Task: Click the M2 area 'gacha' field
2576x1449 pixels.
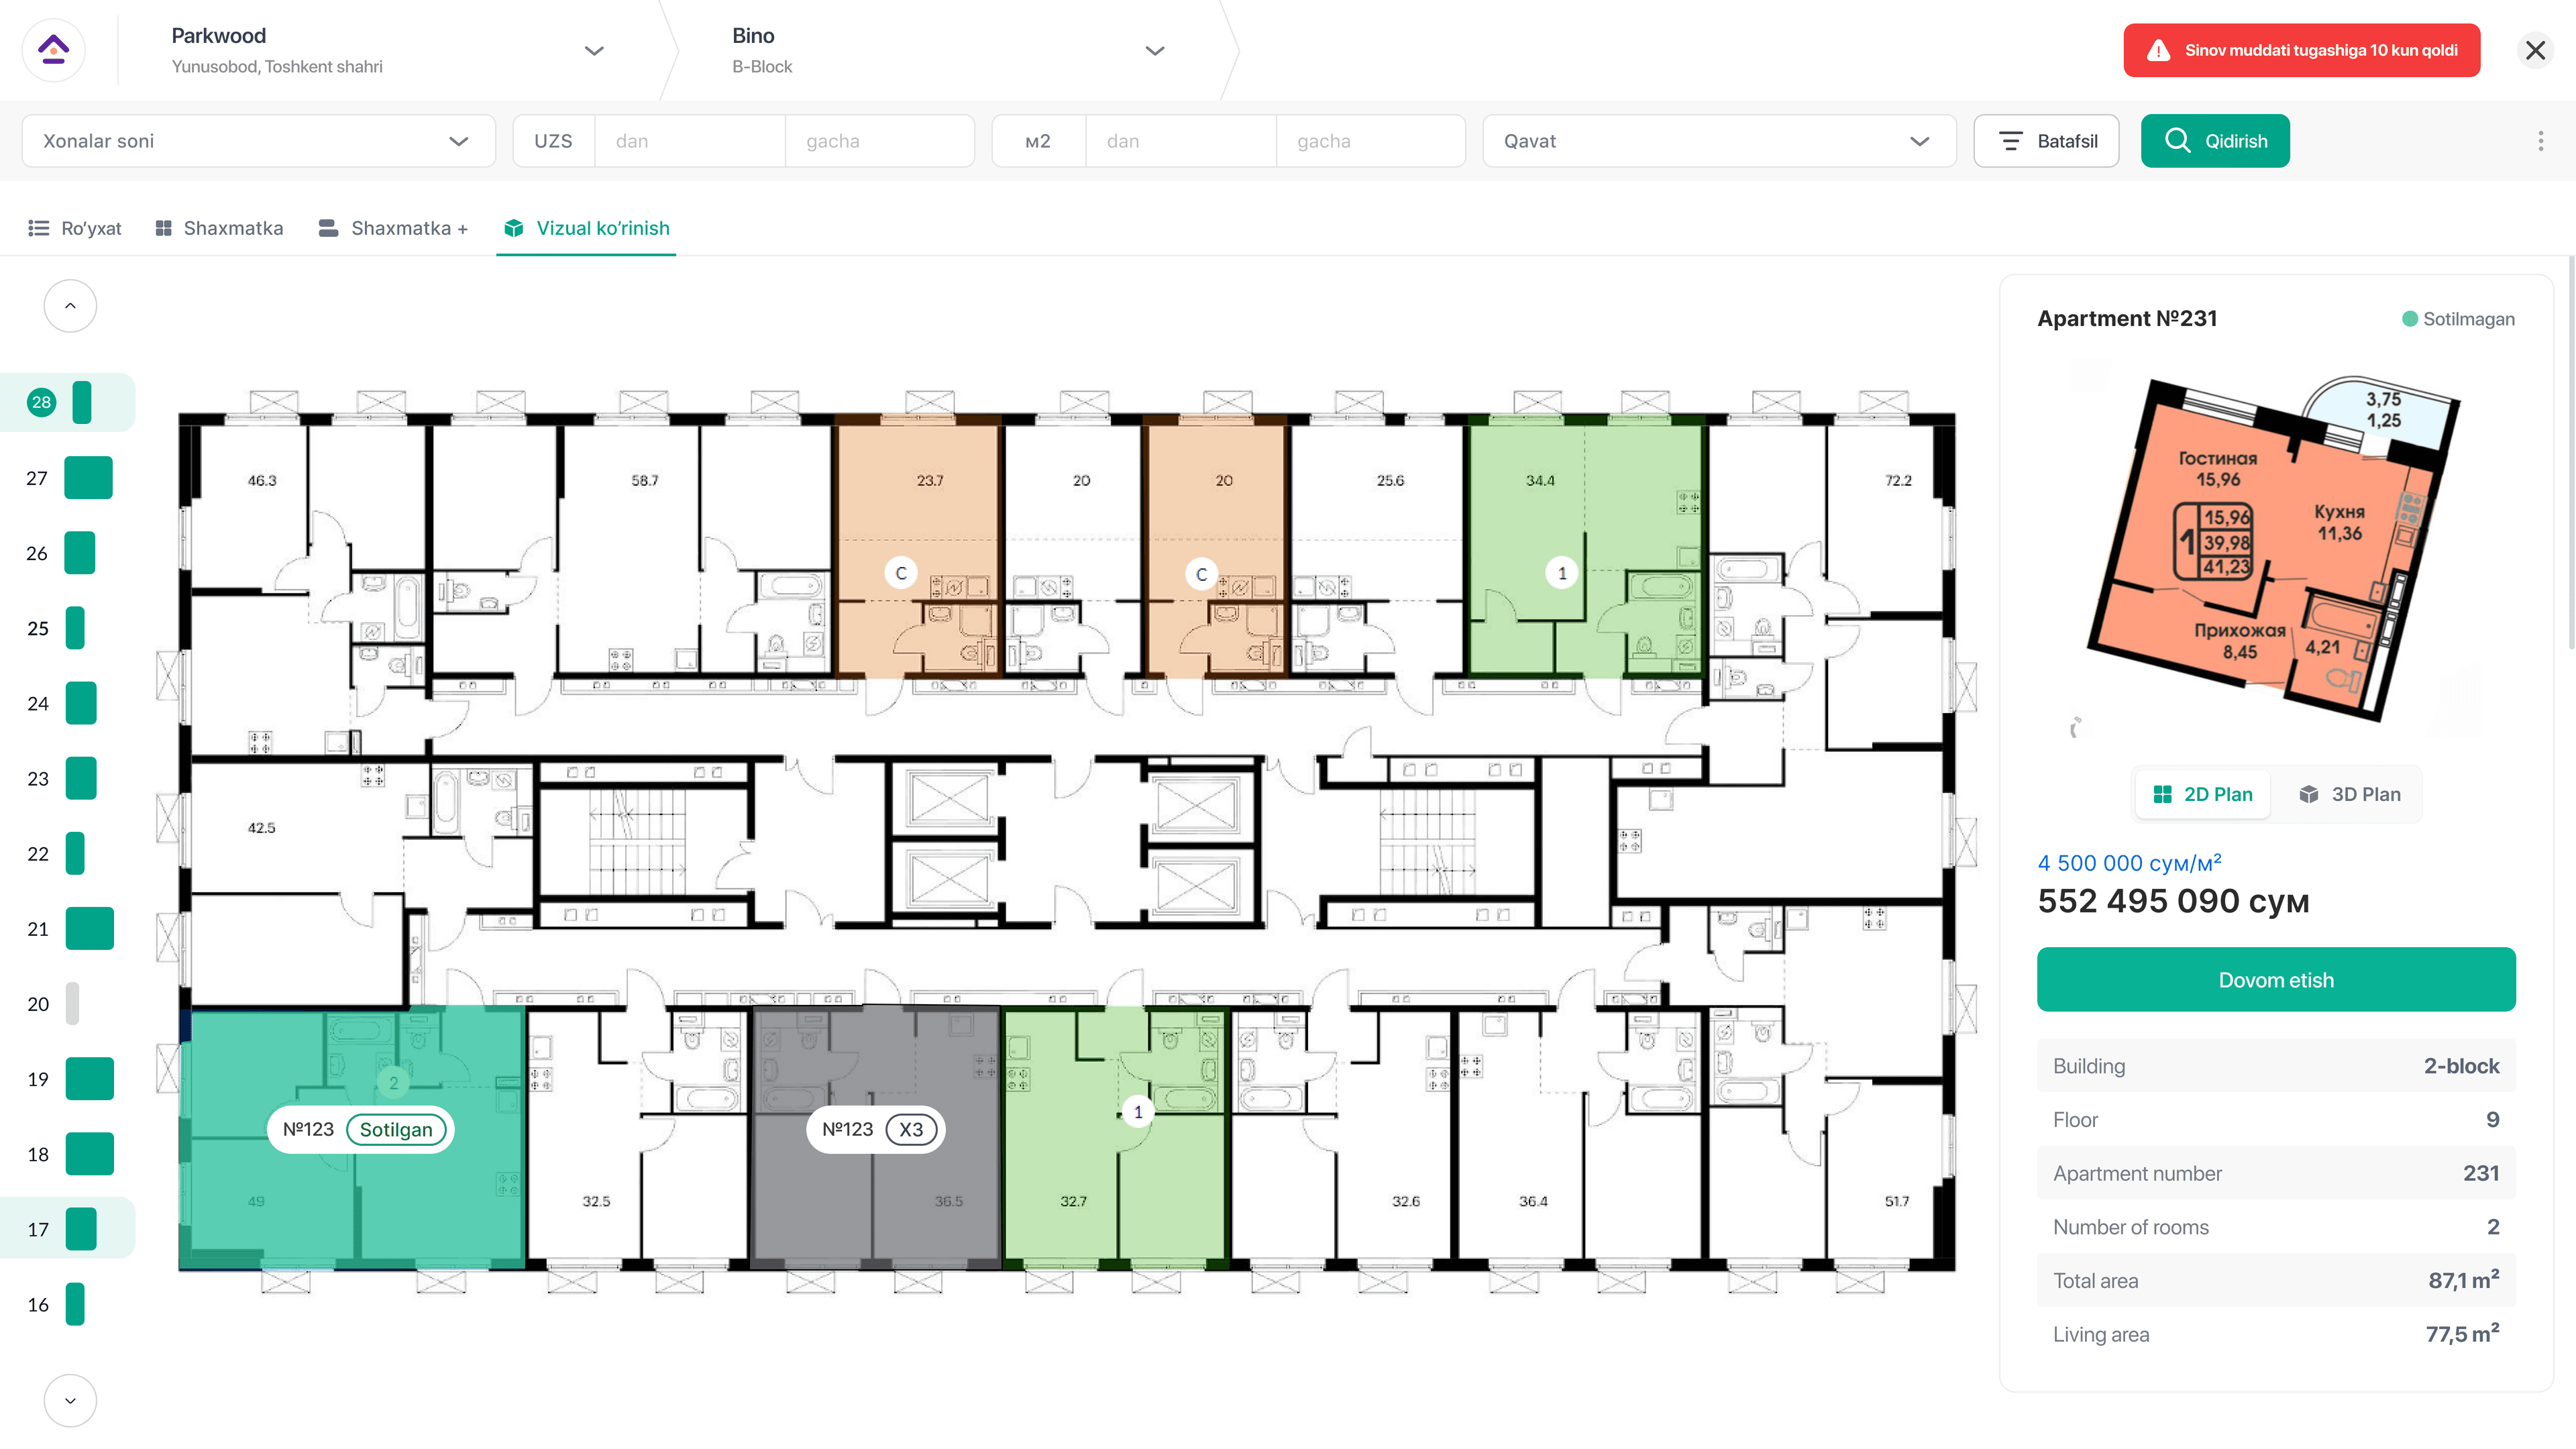Action: 1370,141
